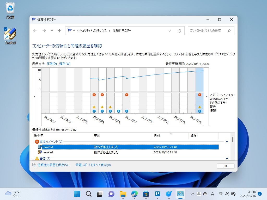This screenshot has height=200, width=267.
Task: Click the up arrow to go to parent folder
Action: (59, 30)
